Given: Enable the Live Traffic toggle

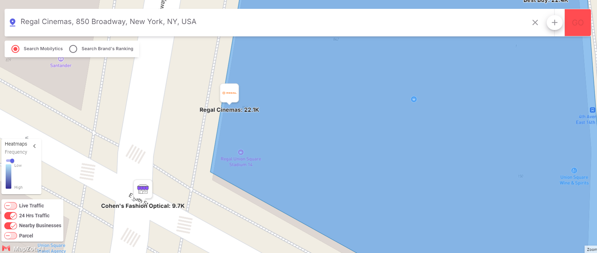Looking at the screenshot, I should 11,206.
